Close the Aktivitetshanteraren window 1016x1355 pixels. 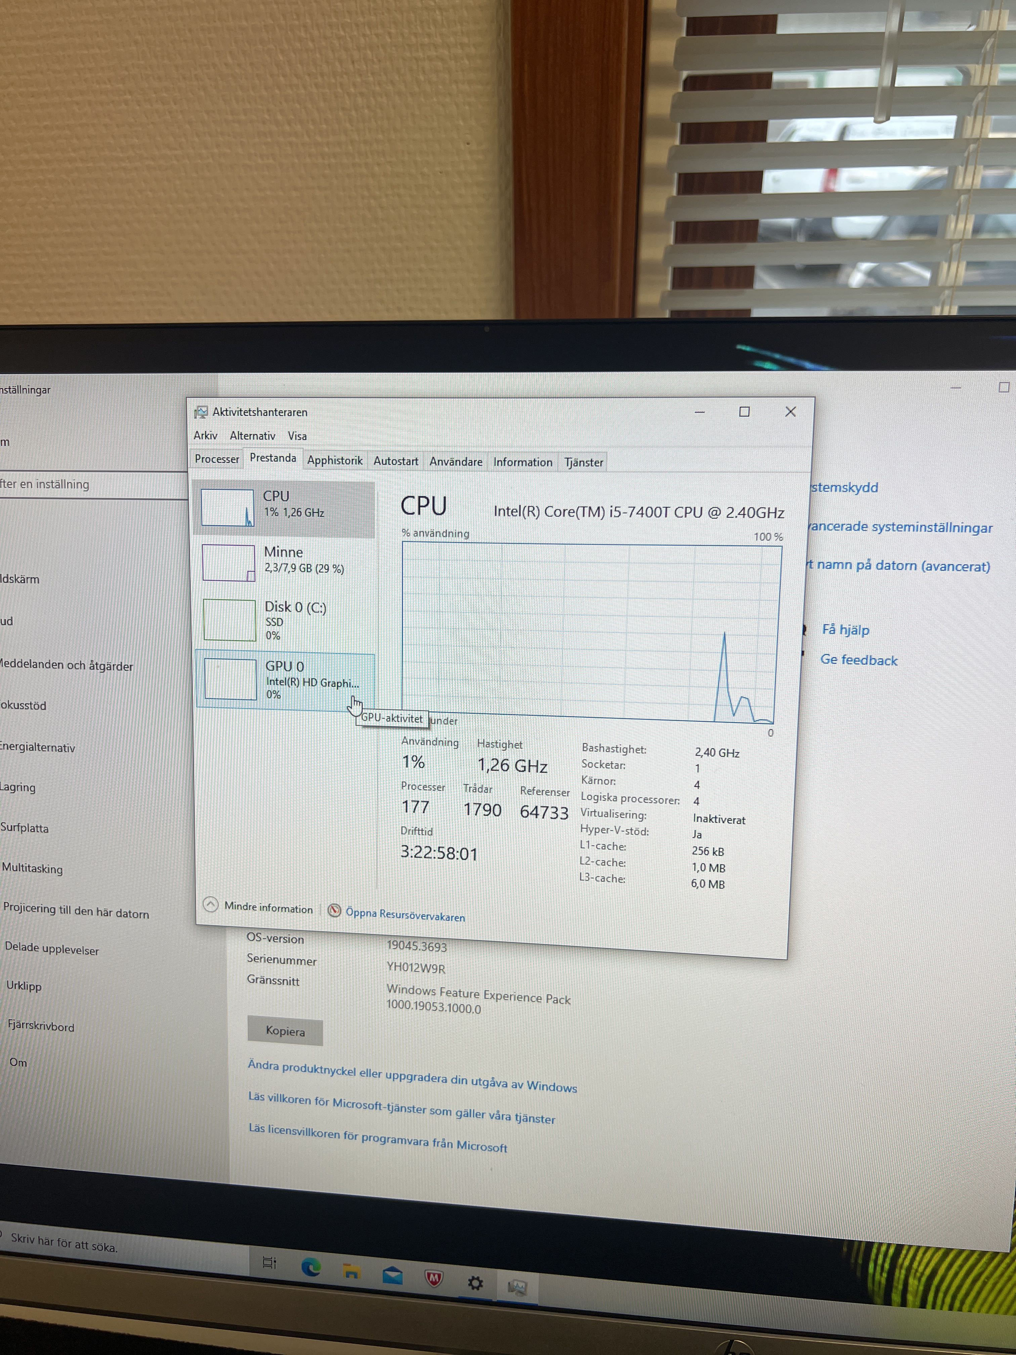coord(791,412)
